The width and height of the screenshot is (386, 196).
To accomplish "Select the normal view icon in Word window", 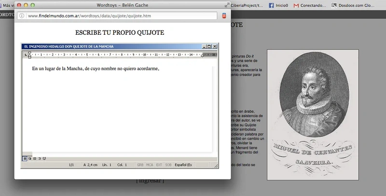I will pyautogui.click(x=25, y=158).
